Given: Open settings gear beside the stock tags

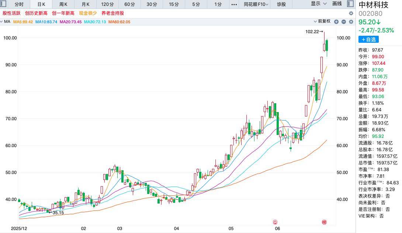Looking at the screenshot, I should [351, 13].
